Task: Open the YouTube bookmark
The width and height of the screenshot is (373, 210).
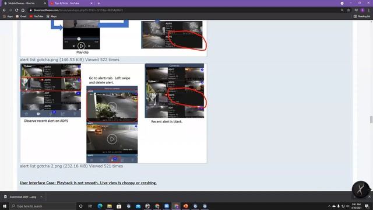Action: point(36,16)
